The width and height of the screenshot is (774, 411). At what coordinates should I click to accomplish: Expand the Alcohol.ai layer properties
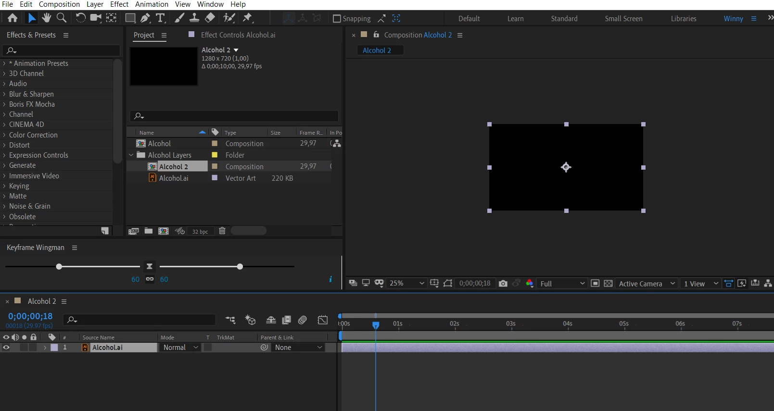pos(45,348)
